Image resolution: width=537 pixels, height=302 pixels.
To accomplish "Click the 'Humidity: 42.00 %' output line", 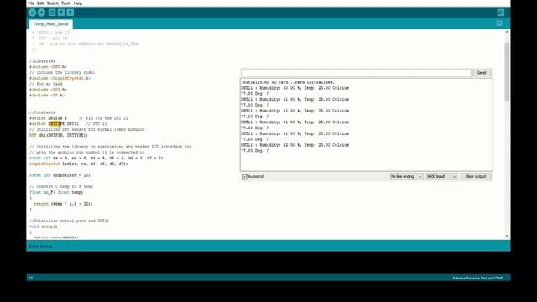I will pyautogui.click(x=295, y=145).
